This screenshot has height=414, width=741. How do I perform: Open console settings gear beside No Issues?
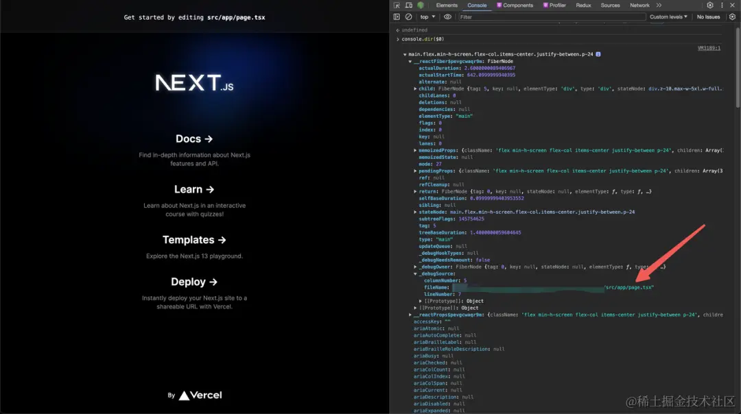pyautogui.click(x=732, y=16)
